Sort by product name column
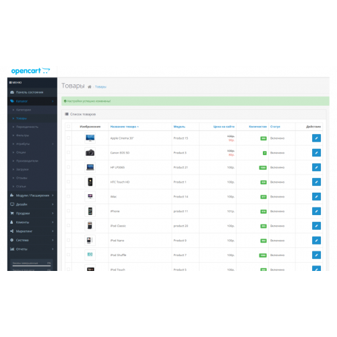Viewport: 337px width, 337px height. tap(125, 127)
